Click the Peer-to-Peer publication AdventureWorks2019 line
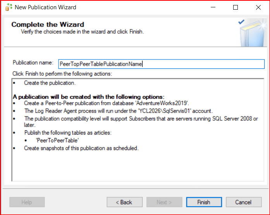This screenshot has width=270, height=215. tap(106, 103)
